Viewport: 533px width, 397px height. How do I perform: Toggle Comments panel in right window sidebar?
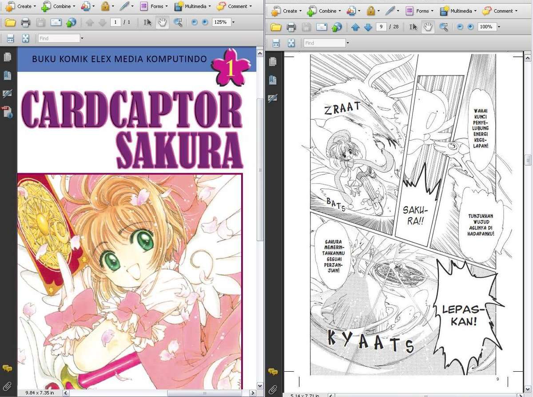click(273, 371)
